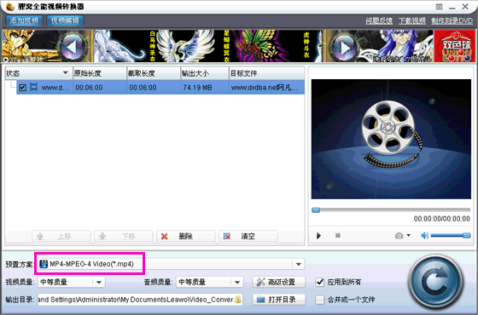
Task: Mute with the speaker icon
Action: [x=425, y=235]
